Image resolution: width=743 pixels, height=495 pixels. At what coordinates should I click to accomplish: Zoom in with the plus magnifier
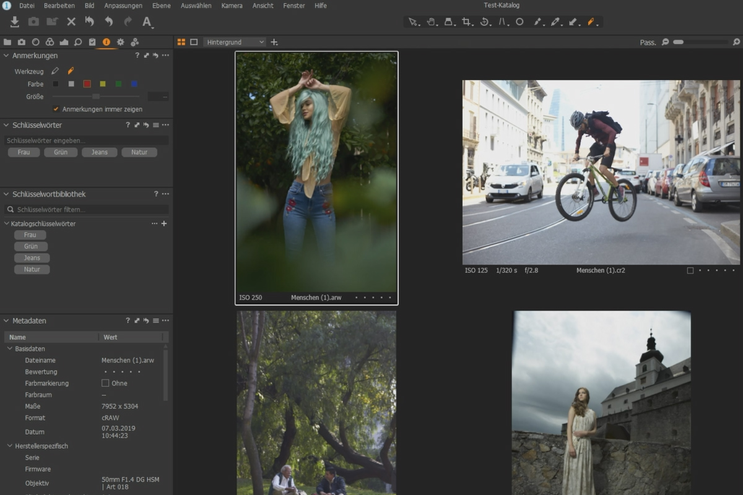click(x=736, y=42)
